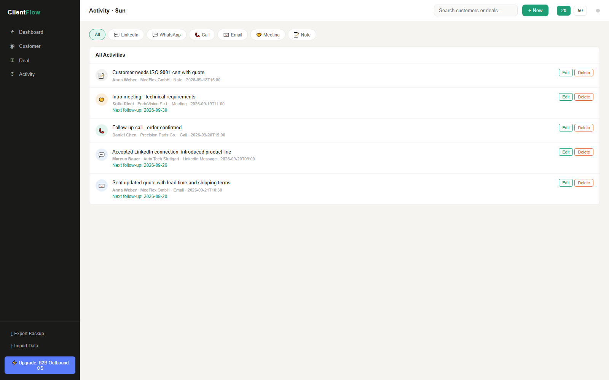Viewport: 609px width, 380px height.
Task: Edit the Accepted LinkedIn connection activity
Action: click(566, 152)
